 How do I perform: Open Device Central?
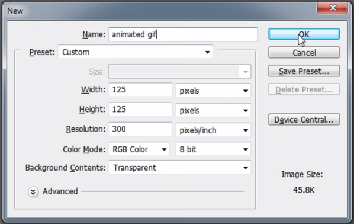tap(304, 120)
